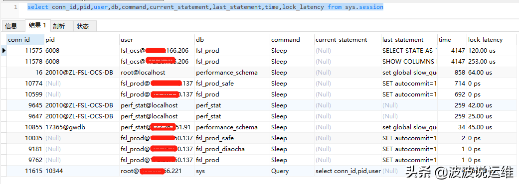Switch to the 信息 tab
Viewport: 519px width, 184px height.
pos(11,26)
